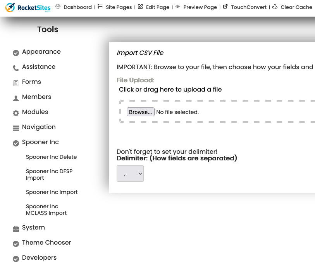The height and width of the screenshot is (262, 315).
Task: Click the System briefcase icon
Action: coord(16,229)
